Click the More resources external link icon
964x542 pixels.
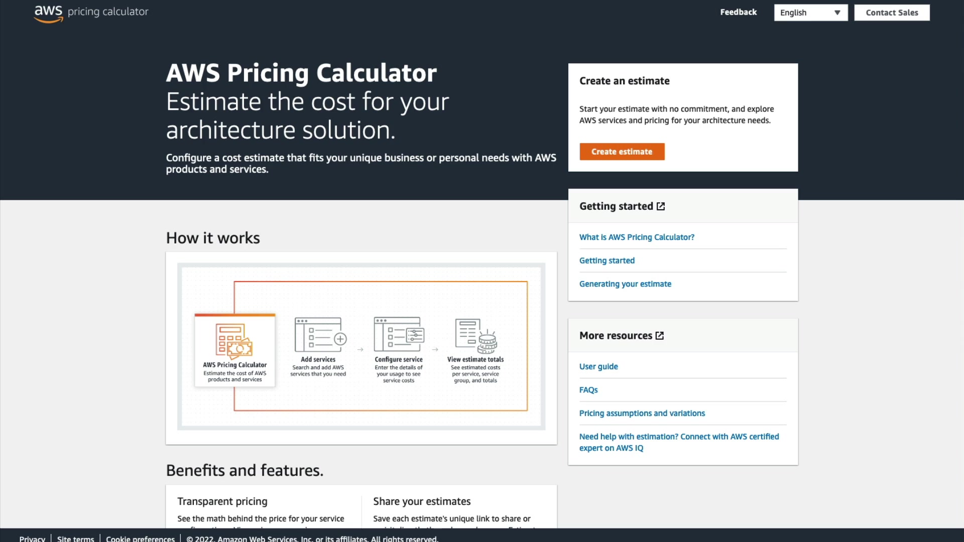(x=660, y=336)
